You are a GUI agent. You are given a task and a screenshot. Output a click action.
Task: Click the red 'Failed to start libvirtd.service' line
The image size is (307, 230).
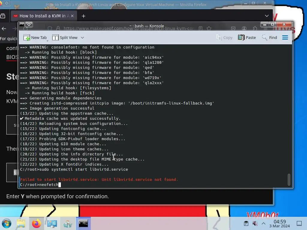[x=99, y=180]
